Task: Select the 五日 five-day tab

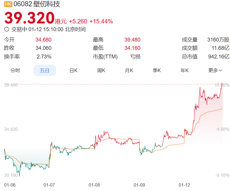Action: pos(44,70)
